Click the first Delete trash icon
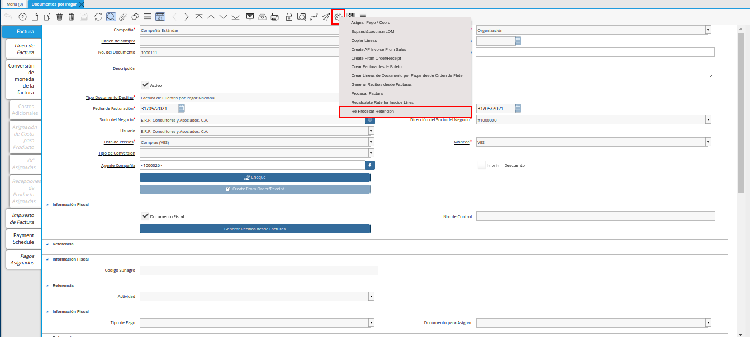 pyautogui.click(x=60, y=17)
